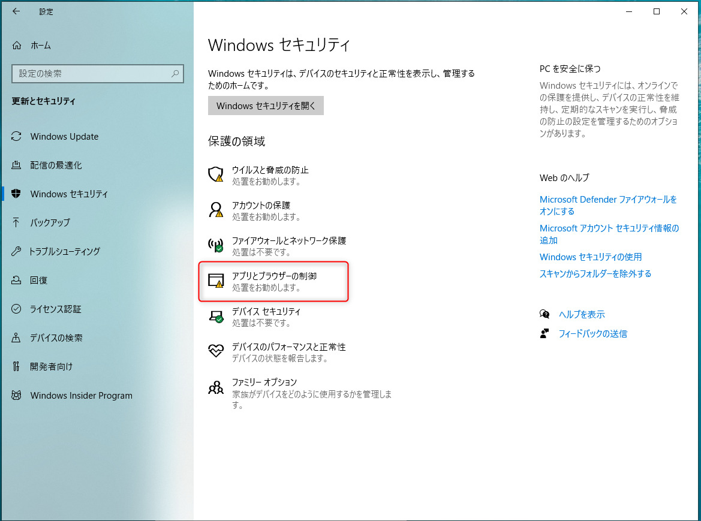Image resolution: width=701 pixels, height=521 pixels.
Task: Click the firewall antenna icon with green check
Action: pos(216,245)
